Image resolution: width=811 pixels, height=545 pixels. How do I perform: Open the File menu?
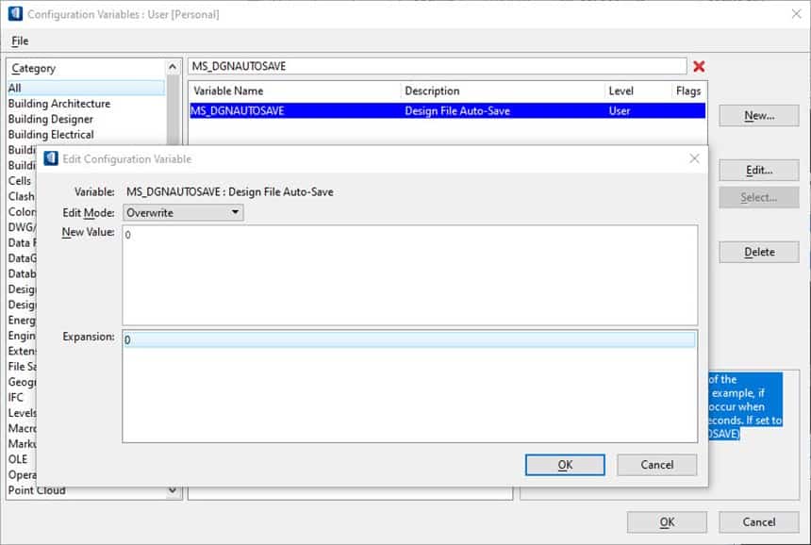[x=18, y=41]
